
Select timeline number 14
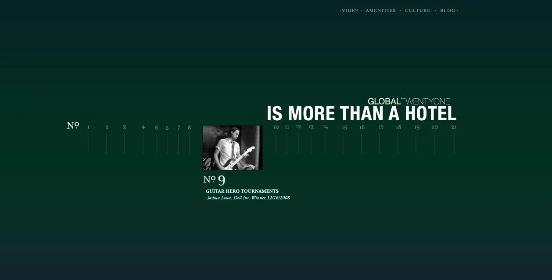(326, 127)
